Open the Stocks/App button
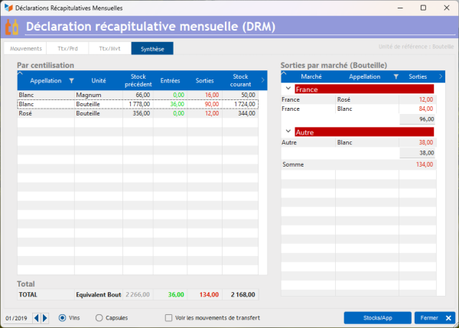 pos(378,318)
